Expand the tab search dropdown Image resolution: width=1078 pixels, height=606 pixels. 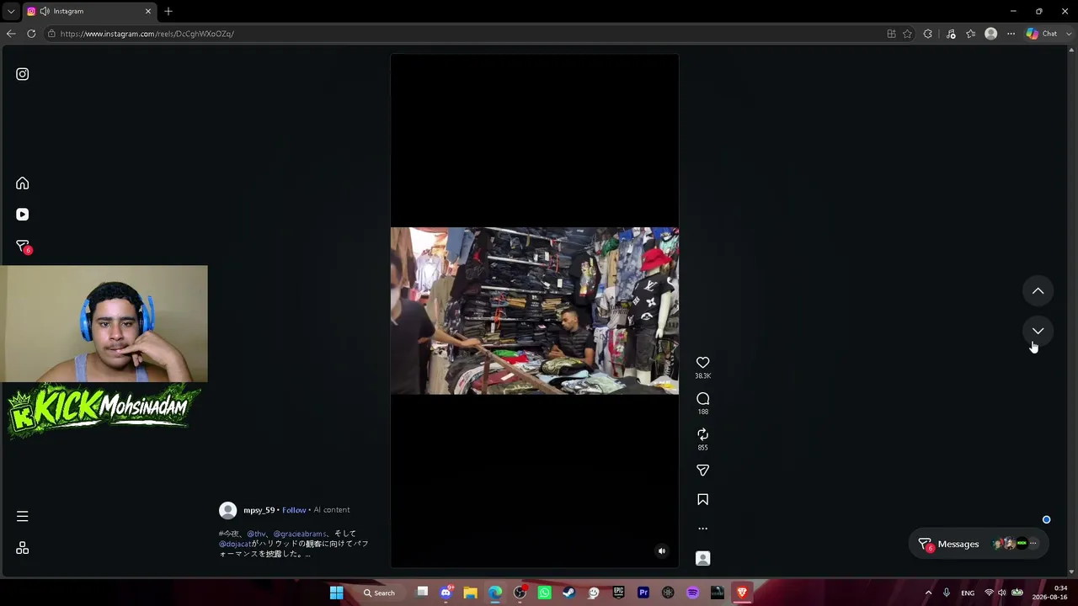pyautogui.click(x=10, y=11)
